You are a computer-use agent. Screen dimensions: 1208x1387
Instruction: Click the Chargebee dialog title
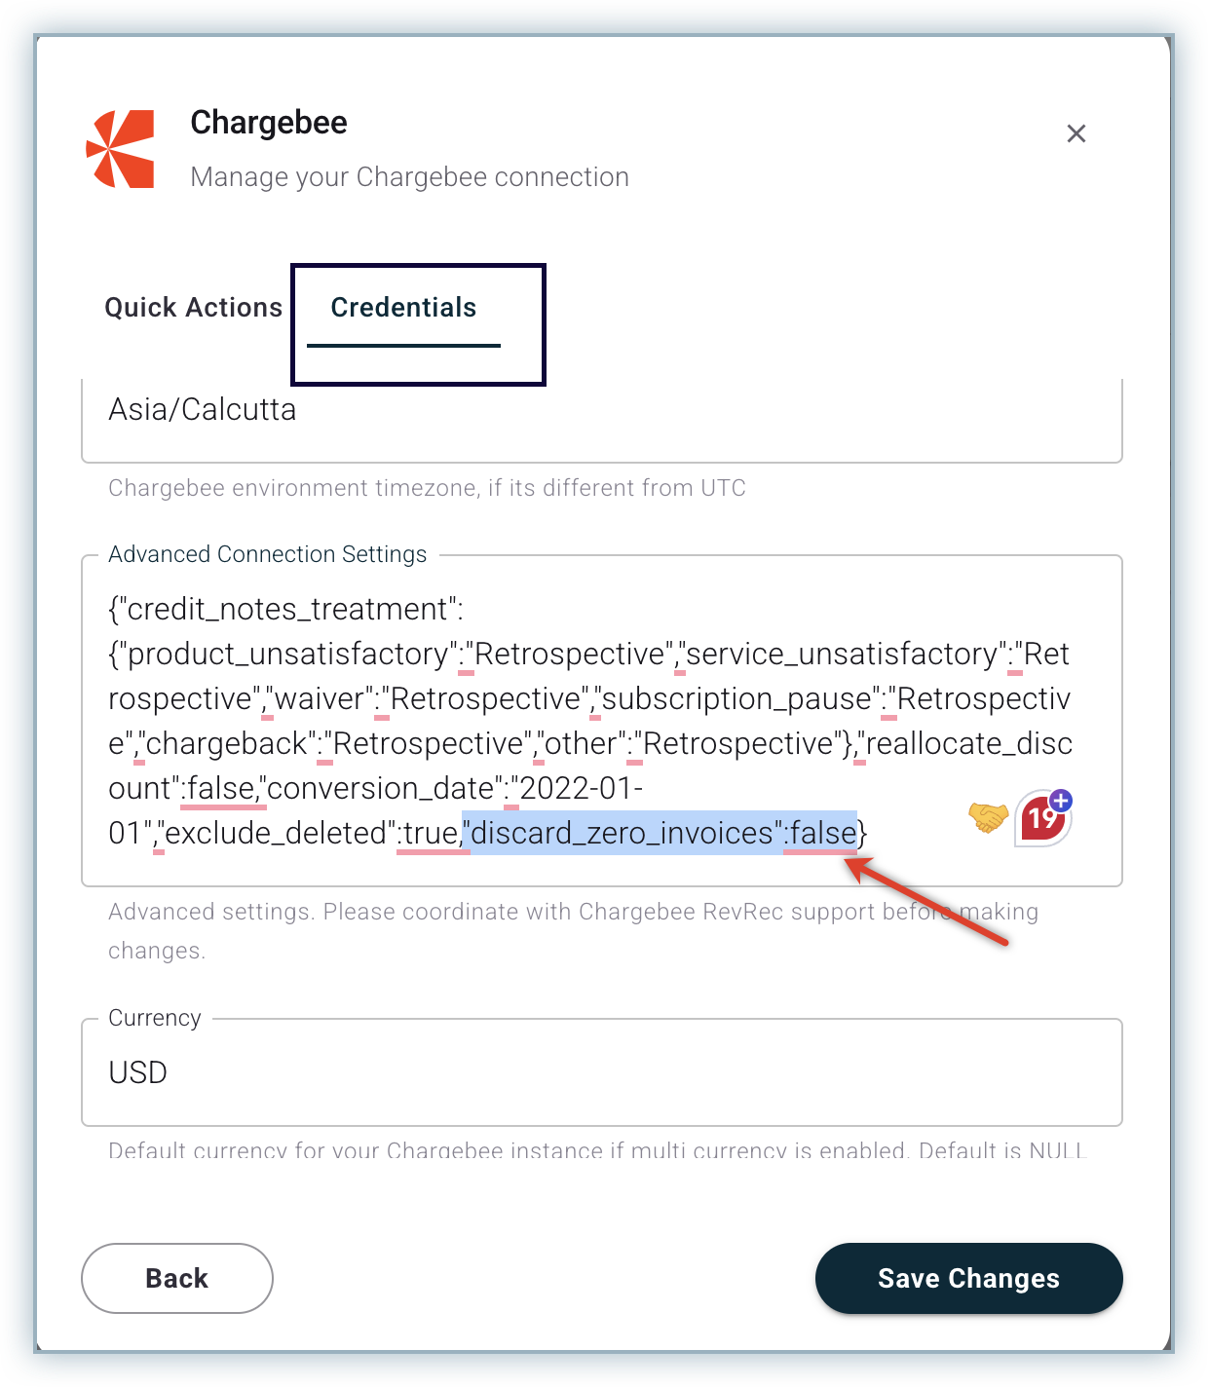point(269,123)
